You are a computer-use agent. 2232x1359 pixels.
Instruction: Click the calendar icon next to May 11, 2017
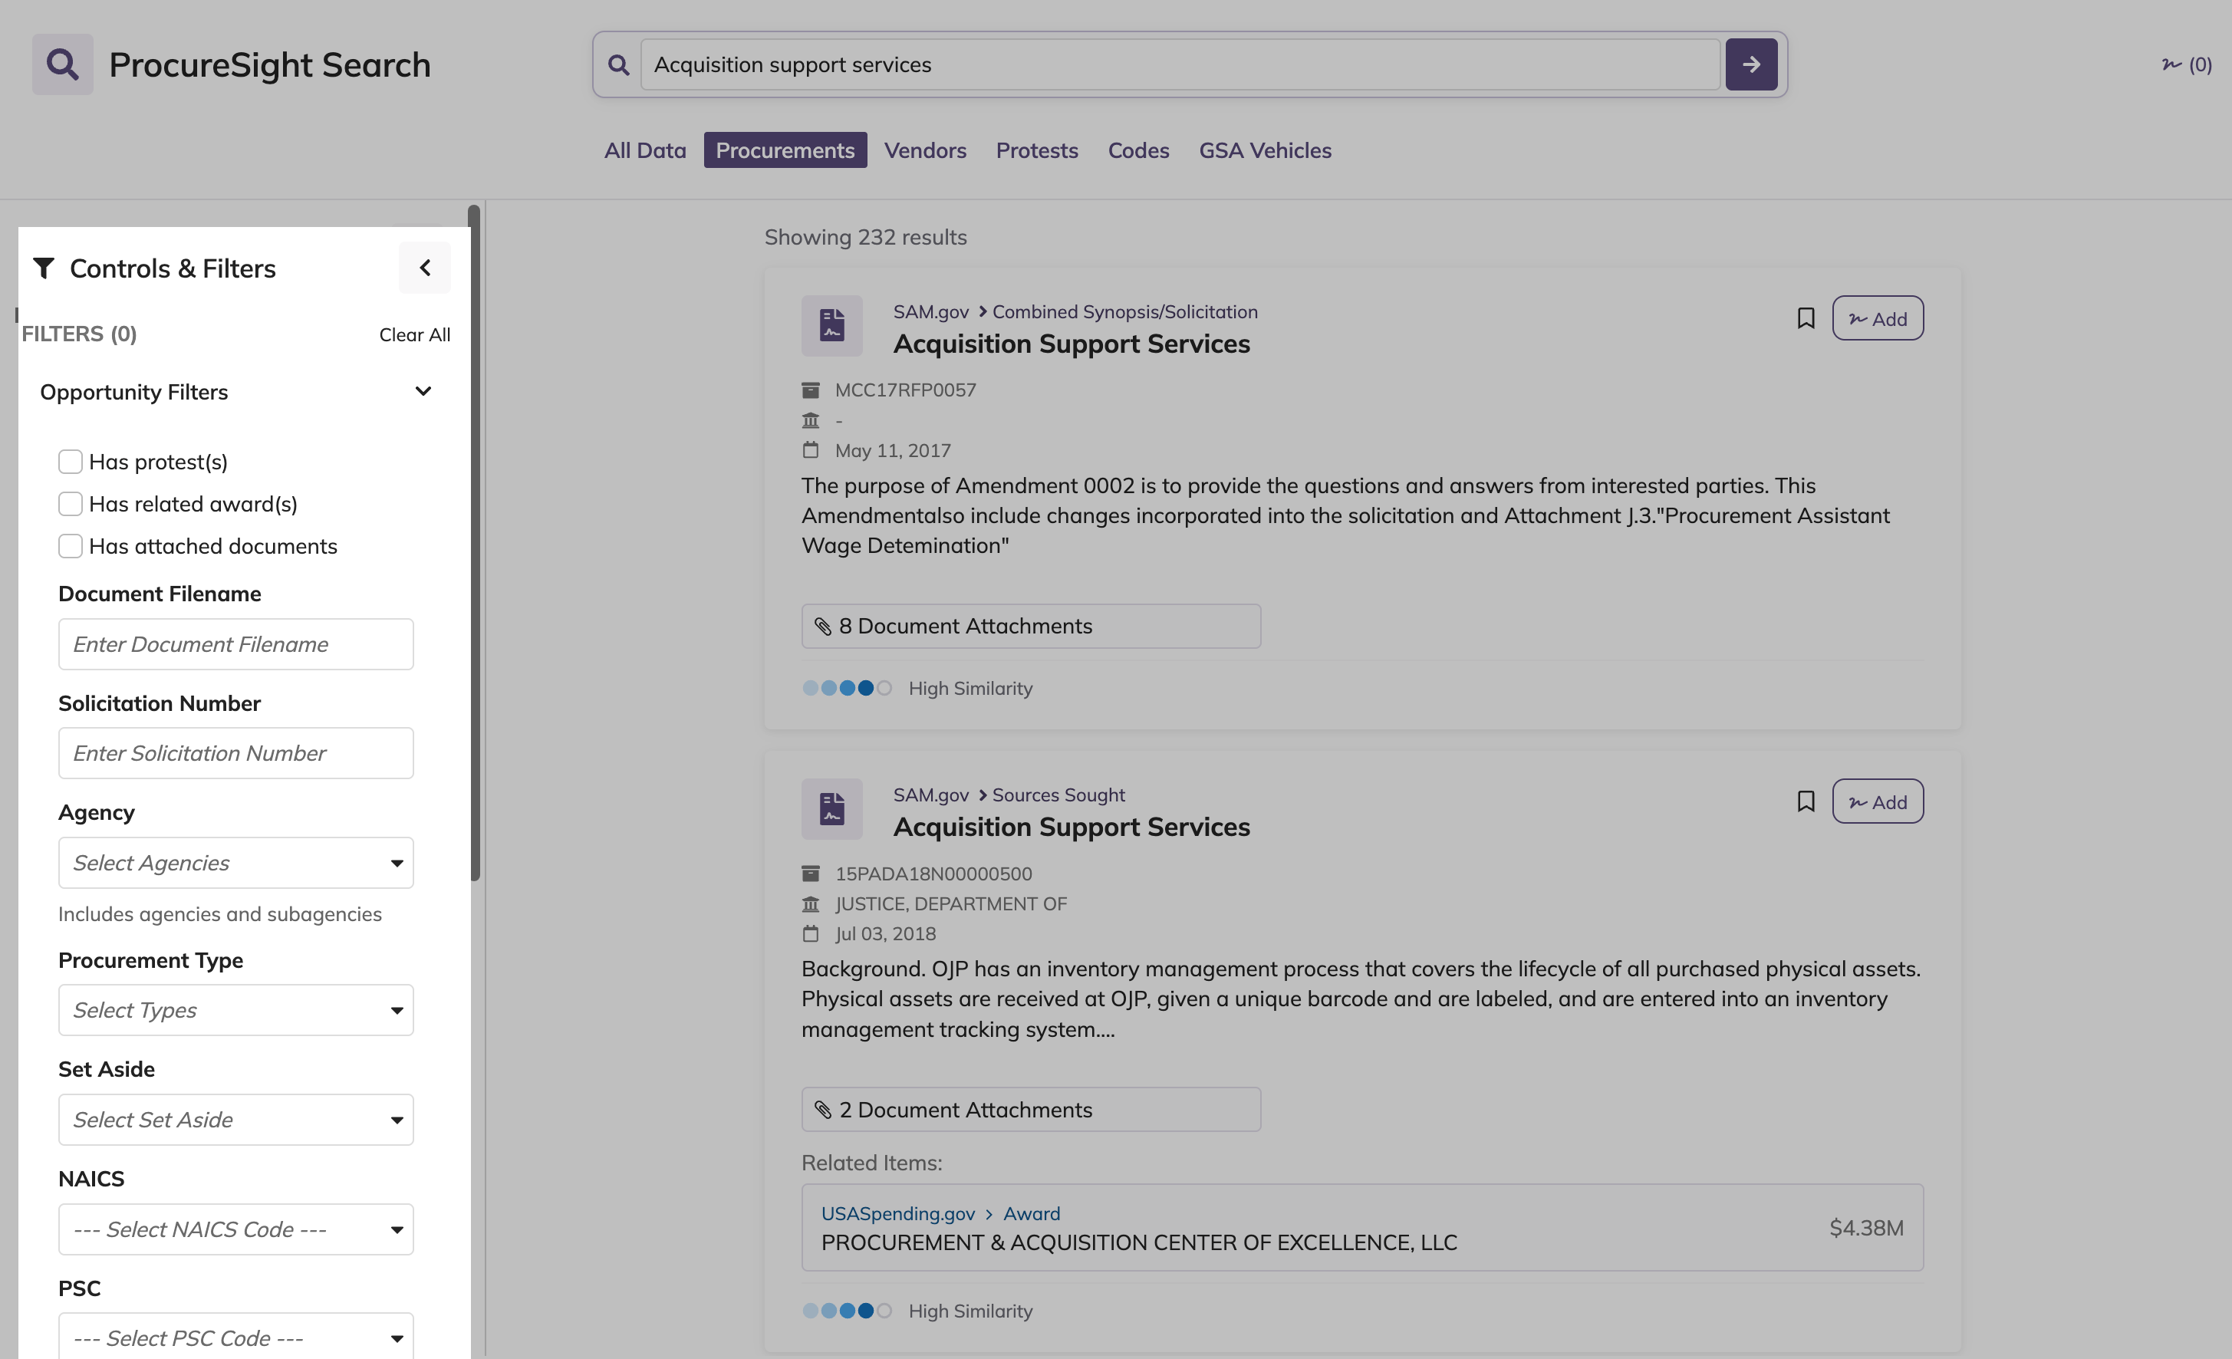coord(811,450)
